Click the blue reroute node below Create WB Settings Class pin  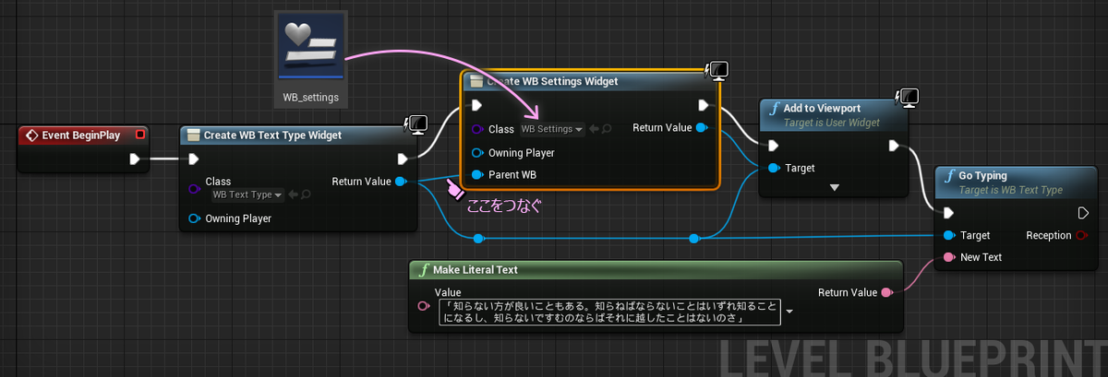coord(478,239)
